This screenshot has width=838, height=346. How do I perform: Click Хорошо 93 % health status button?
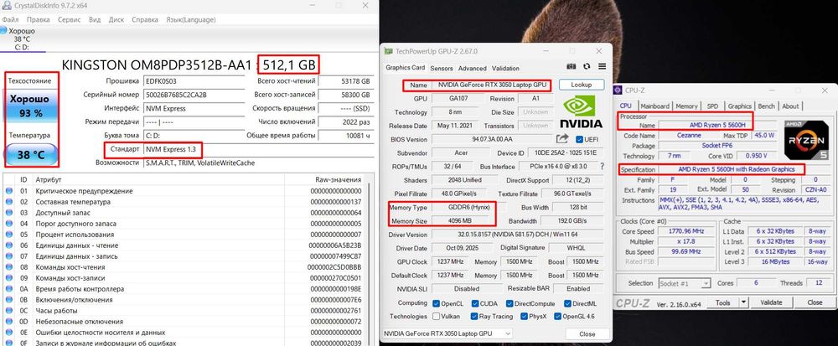point(32,106)
